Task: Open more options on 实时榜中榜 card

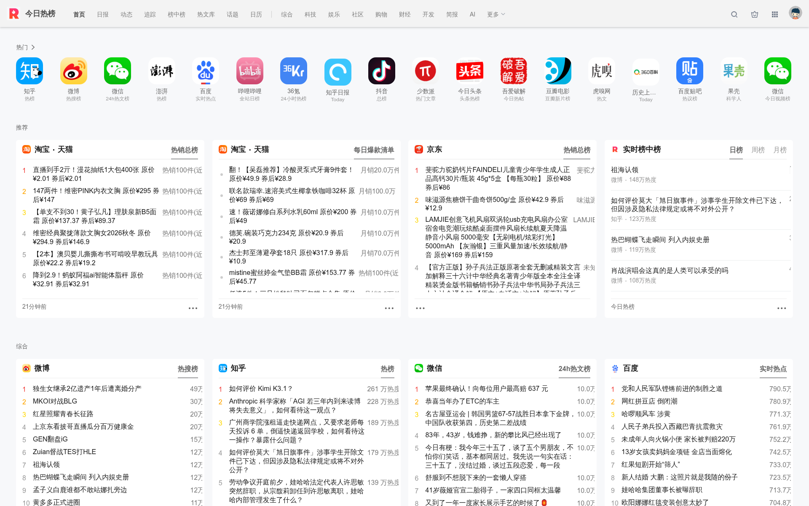Action: click(x=782, y=308)
